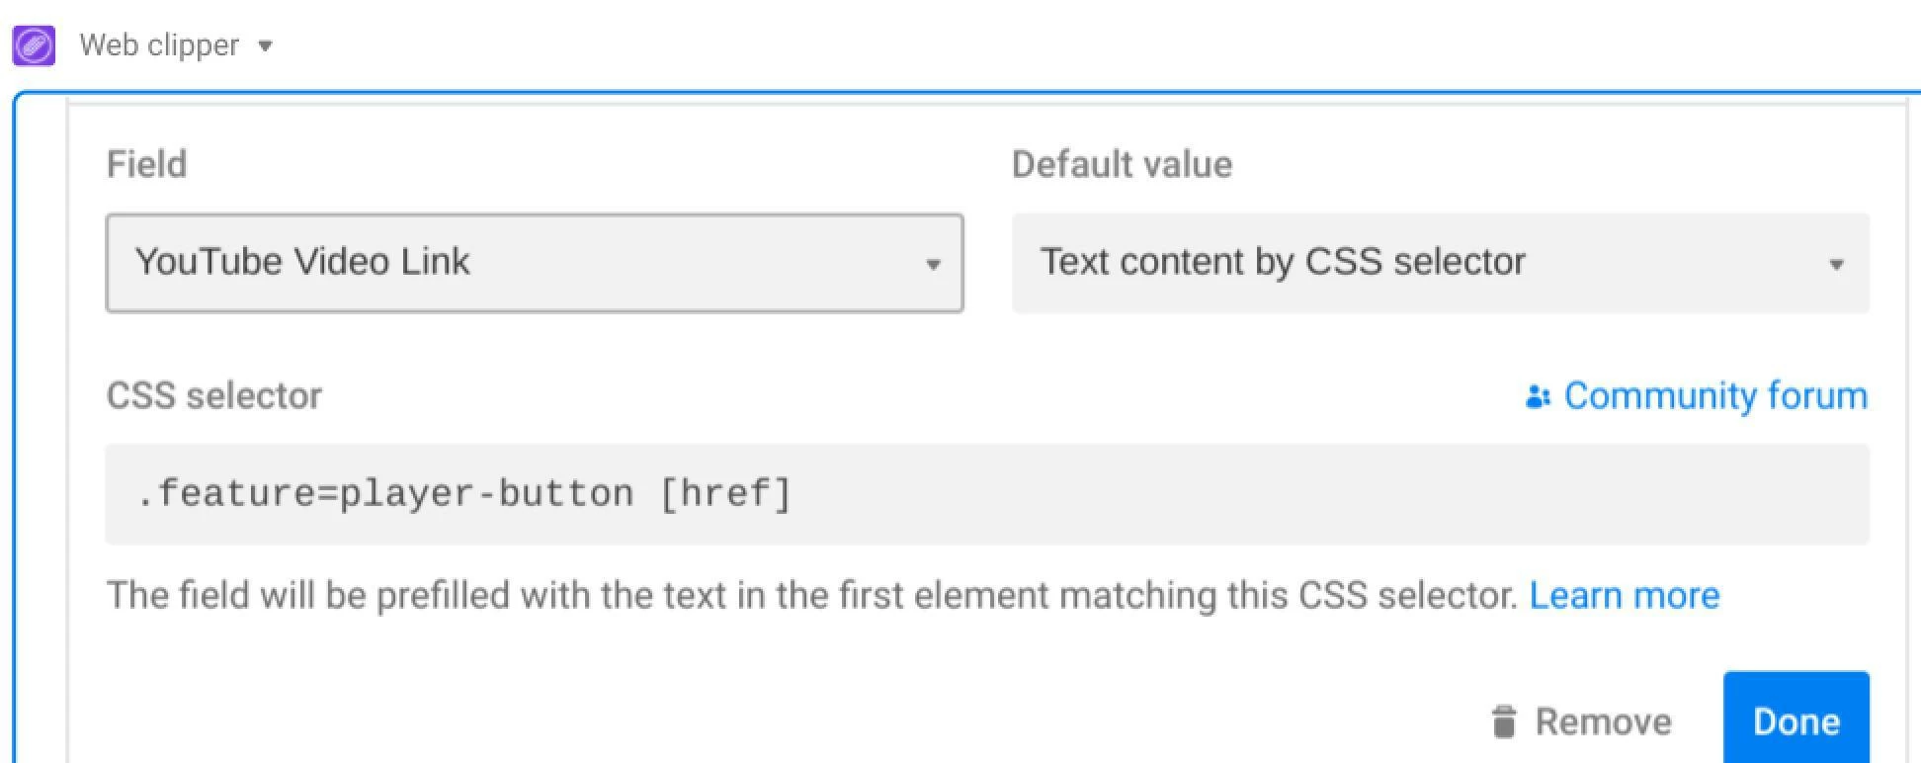Confirm with the blue Done button

click(1796, 719)
